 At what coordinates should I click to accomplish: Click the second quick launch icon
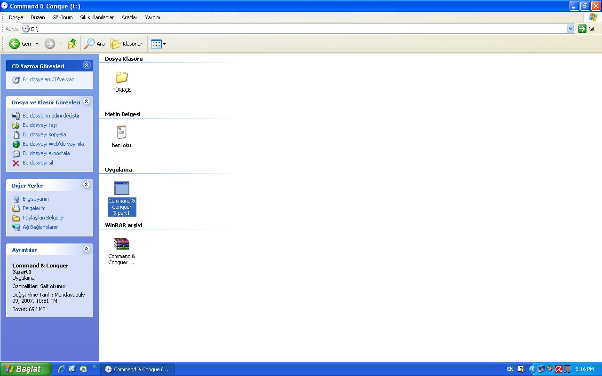pyautogui.click(x=72, y=369)
